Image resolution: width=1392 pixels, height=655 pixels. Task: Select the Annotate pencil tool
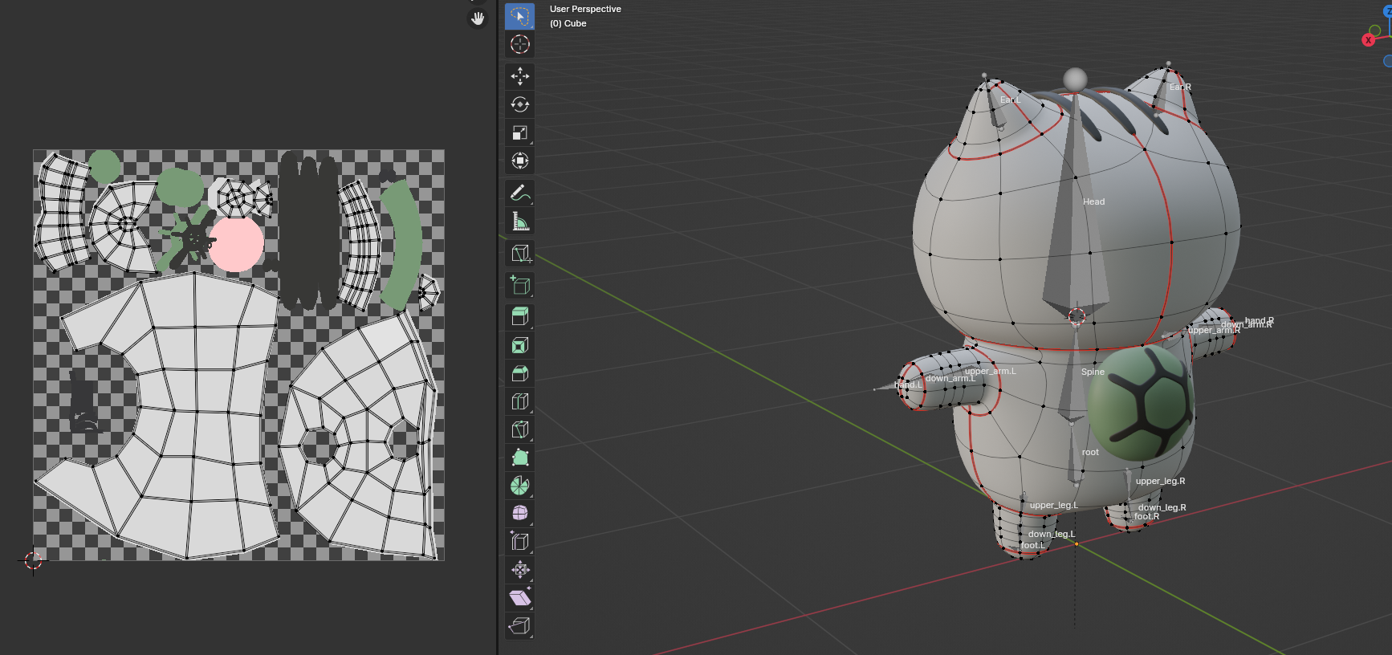click(x=519, y=193)
